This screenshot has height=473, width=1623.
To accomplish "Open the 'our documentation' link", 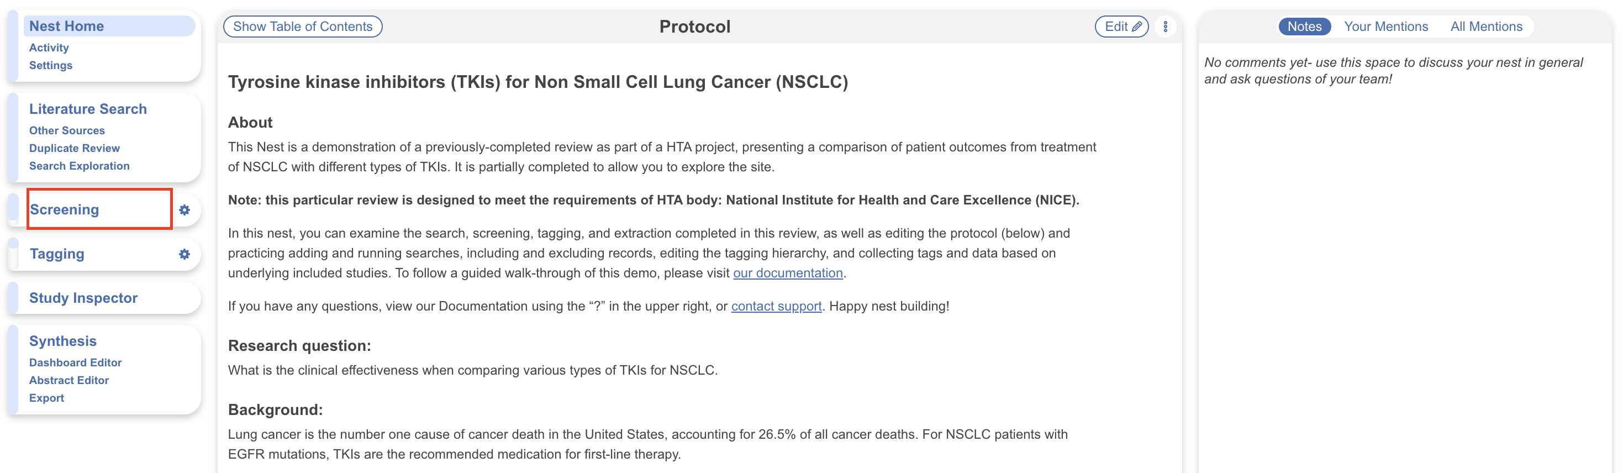I will click(787, 273).
